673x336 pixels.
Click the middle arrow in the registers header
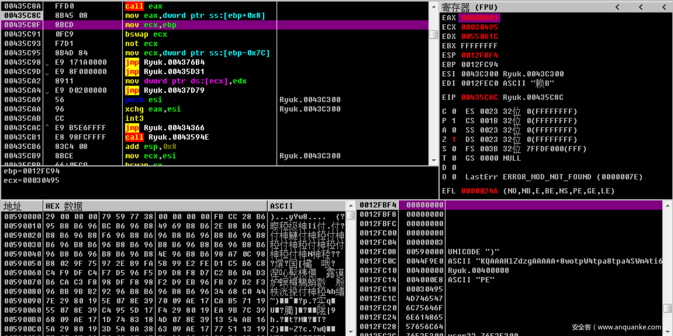coord(641,7)
